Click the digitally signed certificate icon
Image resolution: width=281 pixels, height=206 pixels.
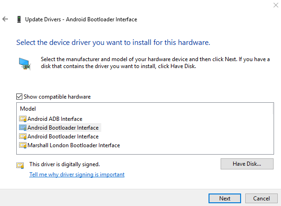(x=20, y=165)
